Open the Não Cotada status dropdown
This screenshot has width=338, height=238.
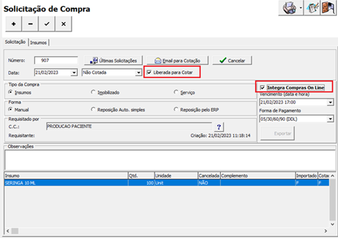tap(138, 72)
